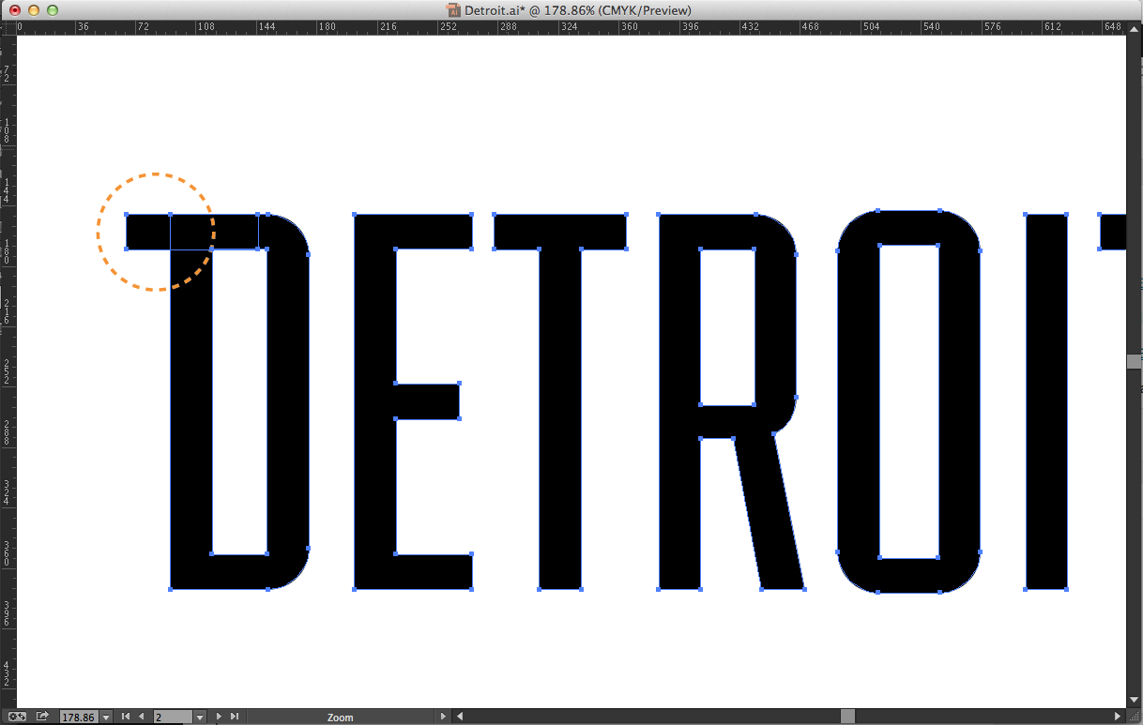Open the zoom level dropdown arrow
1143x725 pixels.
click(x=106, y=717)
